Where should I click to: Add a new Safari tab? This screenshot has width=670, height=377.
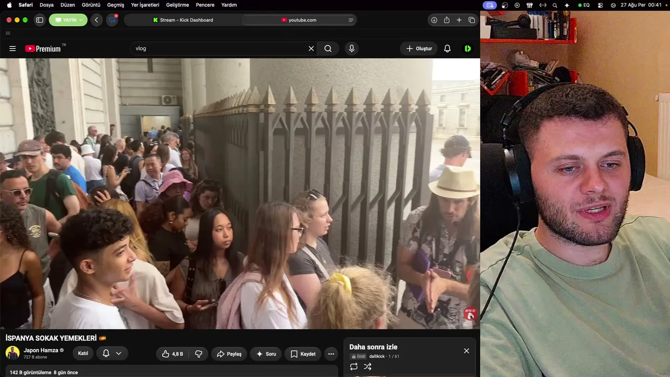point(459,20)
